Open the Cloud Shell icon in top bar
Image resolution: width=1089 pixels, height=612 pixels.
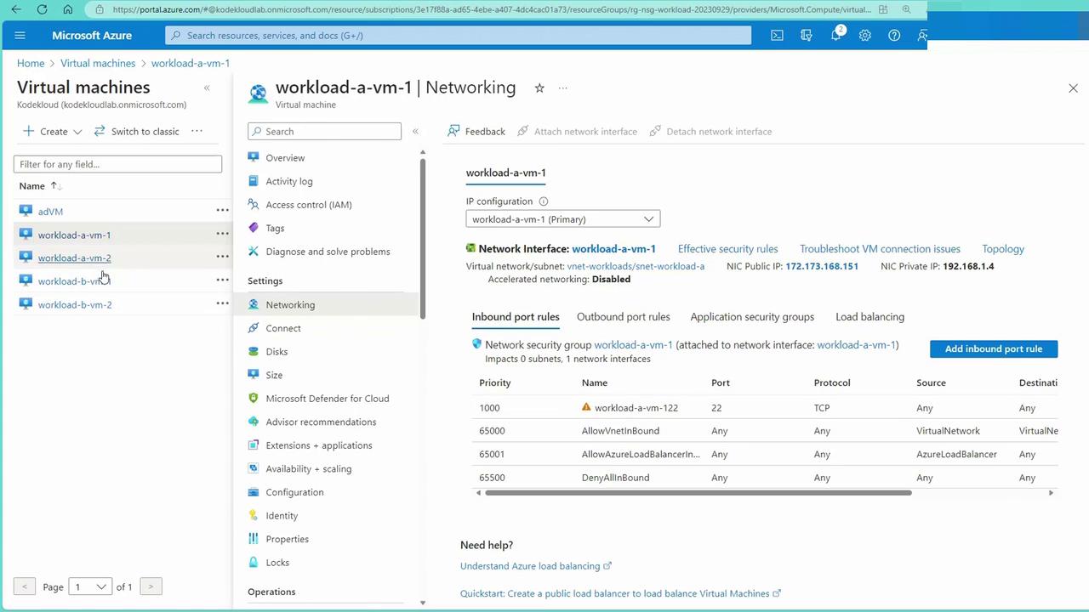coord(777,36)
